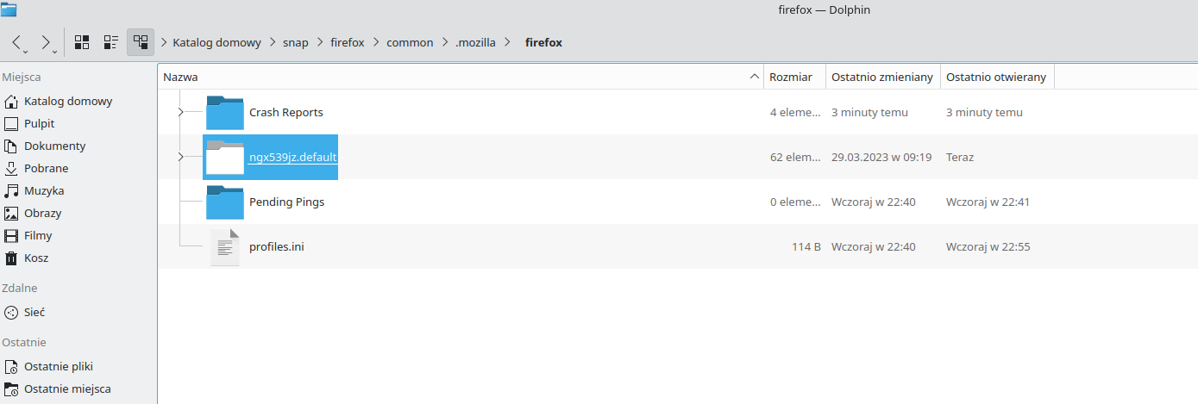Expand the Crash Reports folder tree
Screen dimensions: 1198x404
tap(180, 112)
